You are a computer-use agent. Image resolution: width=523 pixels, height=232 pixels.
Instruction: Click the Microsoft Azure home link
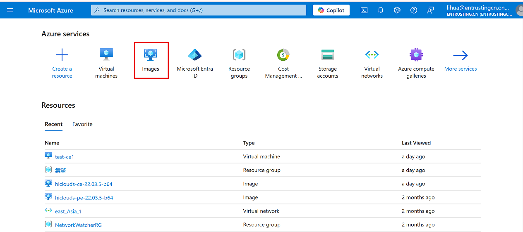pos(50,10)
